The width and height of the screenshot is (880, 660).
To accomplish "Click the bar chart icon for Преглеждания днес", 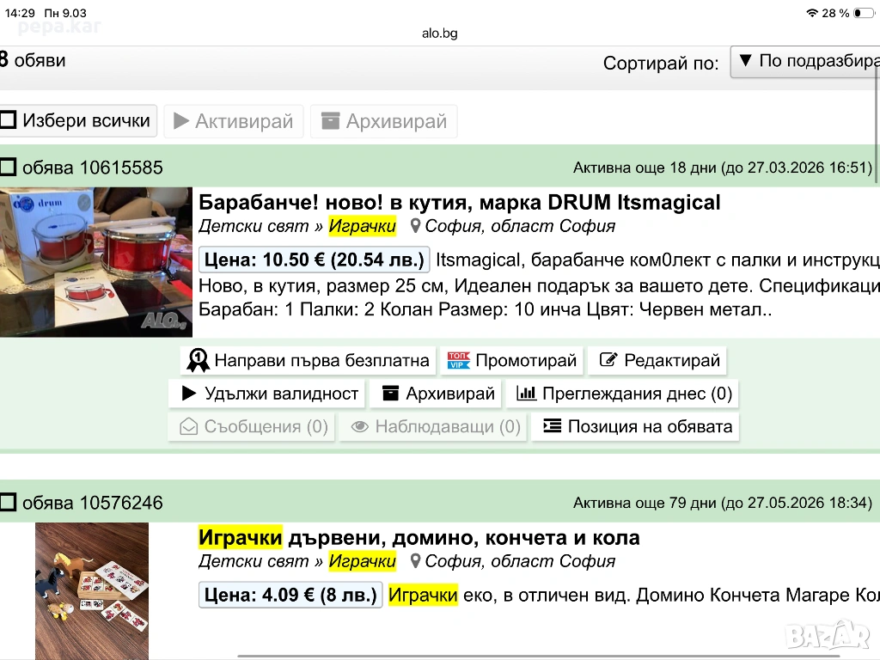I will (526, 394).
